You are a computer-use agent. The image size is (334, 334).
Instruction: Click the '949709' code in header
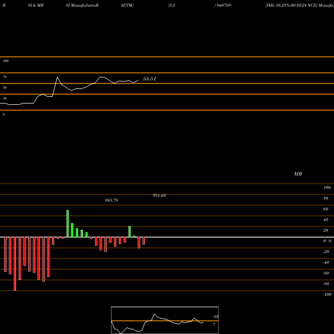click(x=223, y=5)
